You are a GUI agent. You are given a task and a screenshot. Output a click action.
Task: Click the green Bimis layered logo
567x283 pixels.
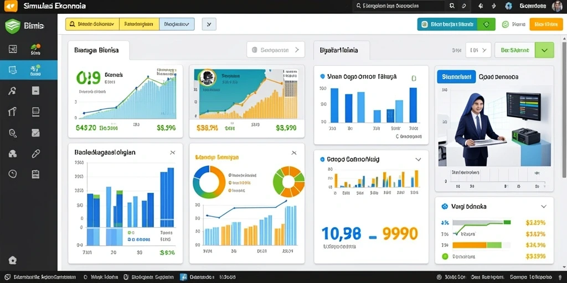13,26
